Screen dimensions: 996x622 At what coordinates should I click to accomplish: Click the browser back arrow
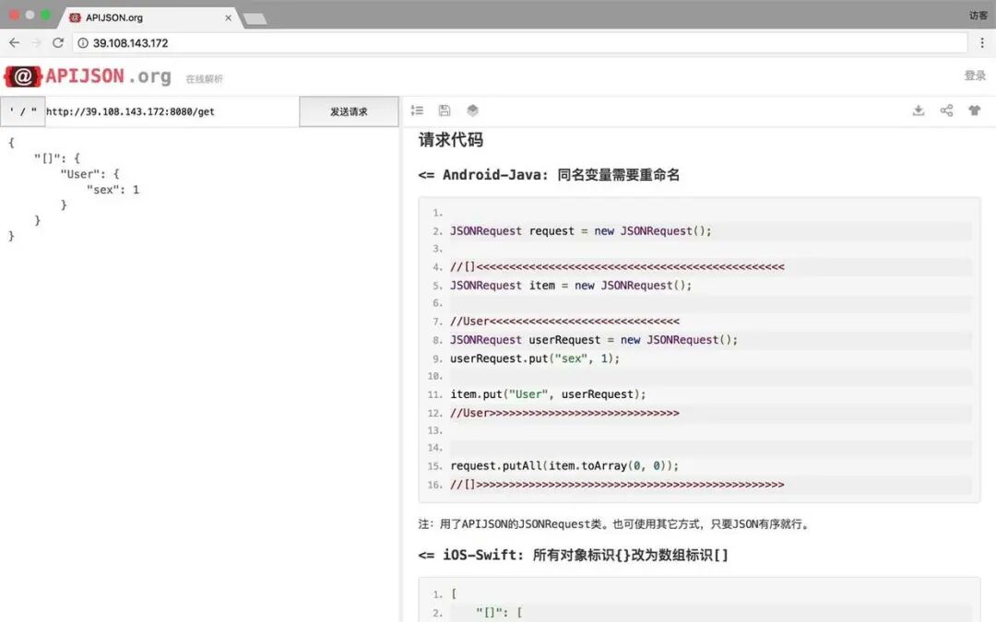click(14, 42)
